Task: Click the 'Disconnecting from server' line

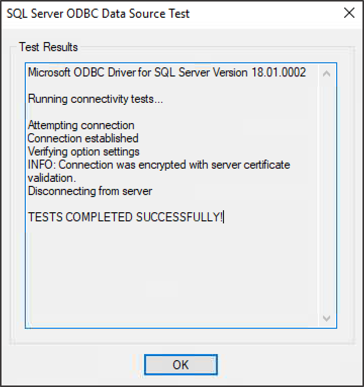Action: (x=90, y=191)
